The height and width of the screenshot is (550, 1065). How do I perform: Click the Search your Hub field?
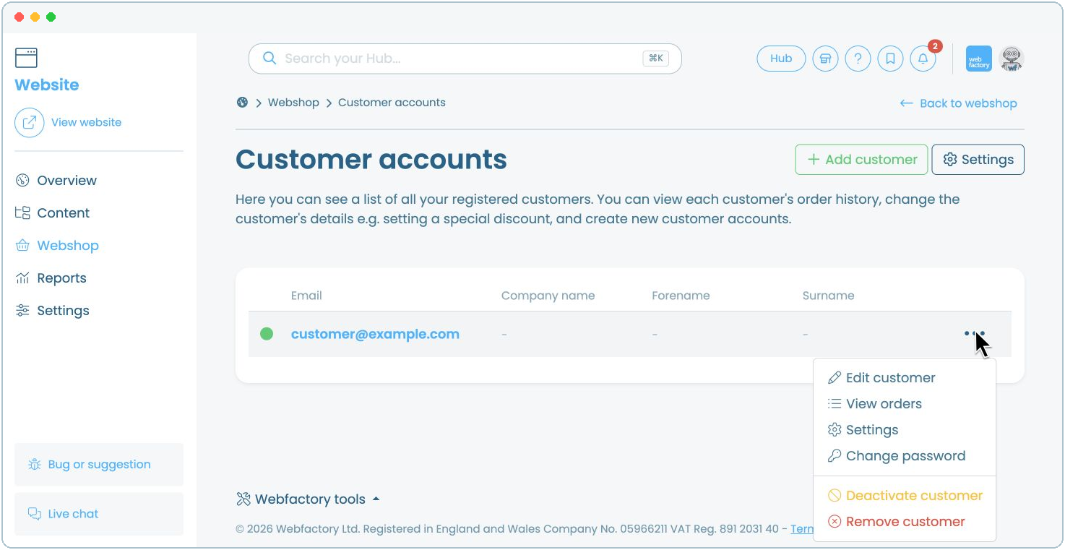click(465, 59)
